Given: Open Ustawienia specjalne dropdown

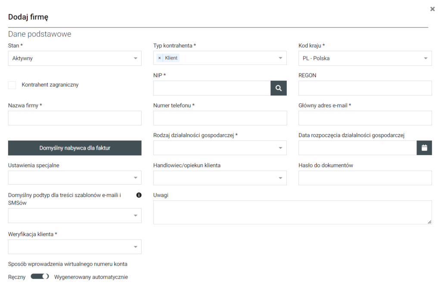Looking at the screenshot, I should 75,178.
